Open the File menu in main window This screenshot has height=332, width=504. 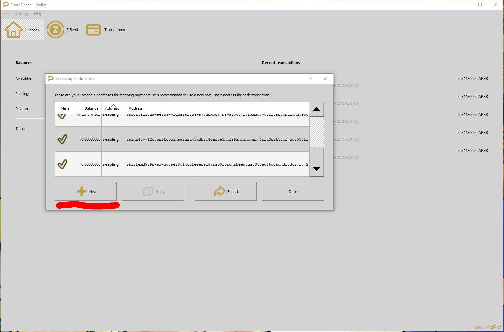[6, 14]
